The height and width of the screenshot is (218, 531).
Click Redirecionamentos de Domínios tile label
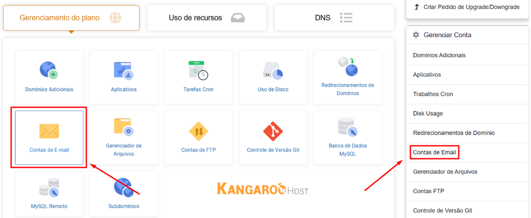tap(348, 89)
